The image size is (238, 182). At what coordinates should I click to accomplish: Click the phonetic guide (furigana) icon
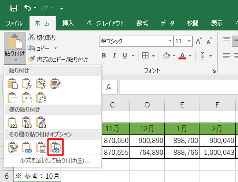202,56
